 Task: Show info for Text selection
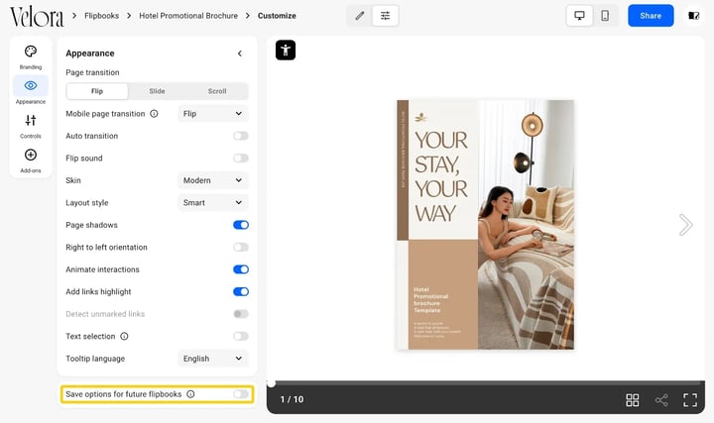(124, 336)
